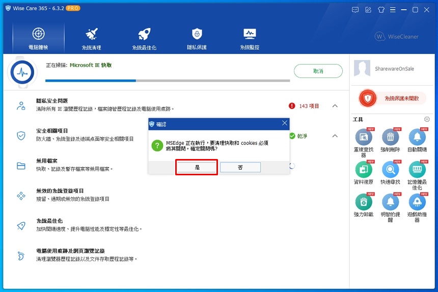Click 是 (Yes) in the confirm dialog
This screenshot has height=292, width=438.
[x=197, y=167]
